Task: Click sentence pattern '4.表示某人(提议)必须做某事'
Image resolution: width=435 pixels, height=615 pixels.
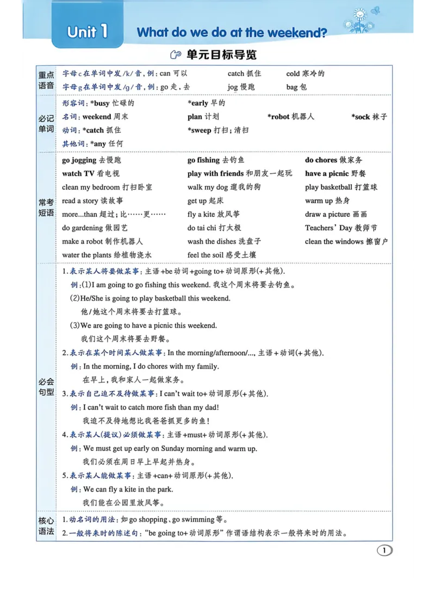Action: point(111,435)
